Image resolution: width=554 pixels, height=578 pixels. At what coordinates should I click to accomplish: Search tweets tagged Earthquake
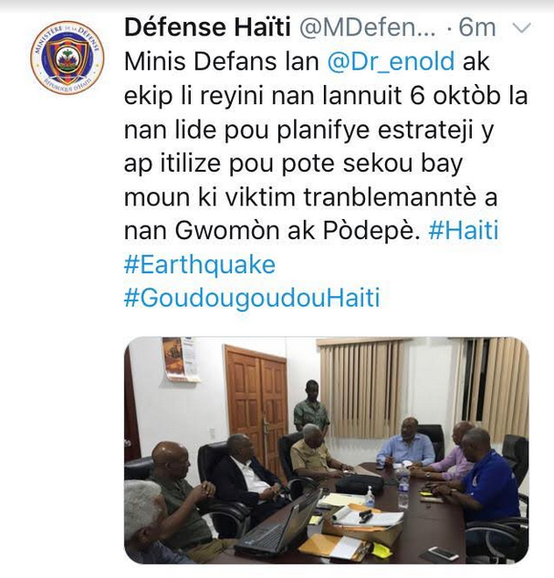click(x=200, y=265)
